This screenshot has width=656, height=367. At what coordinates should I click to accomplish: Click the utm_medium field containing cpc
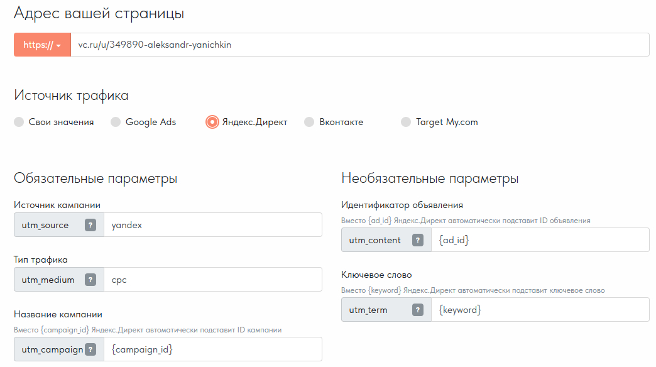click(212, 280)
